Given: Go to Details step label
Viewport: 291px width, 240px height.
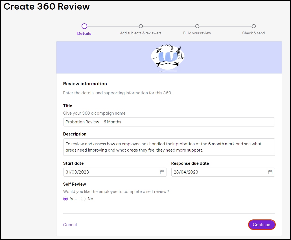Looking at the screenshot, I should (x=84, y=33).
